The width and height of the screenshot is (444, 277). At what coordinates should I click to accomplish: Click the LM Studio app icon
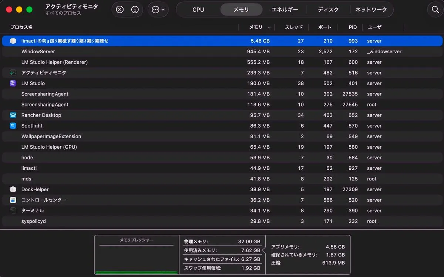(13, 83)
